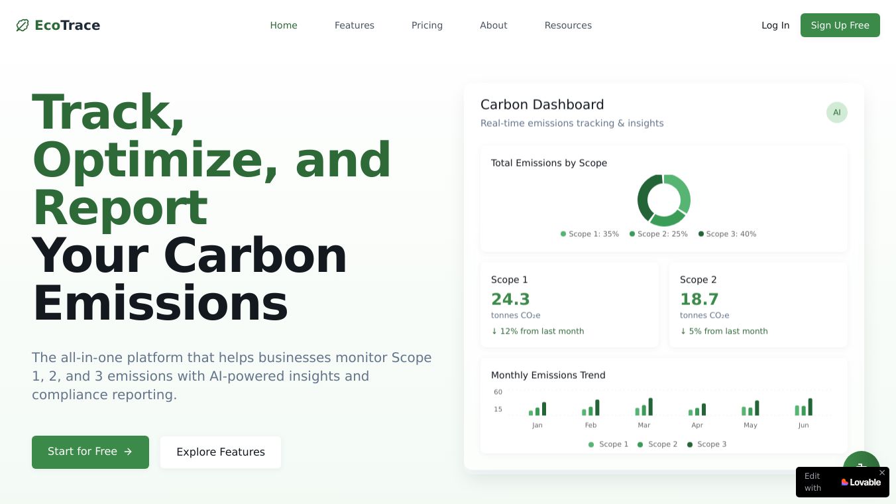Click "Scope 1" in the trend chart legend
896x504 pixels.
pos(608,444)
